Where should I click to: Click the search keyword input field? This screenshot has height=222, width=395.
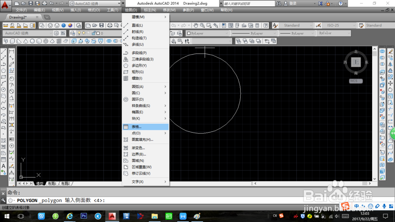click(x=249, y=4)
